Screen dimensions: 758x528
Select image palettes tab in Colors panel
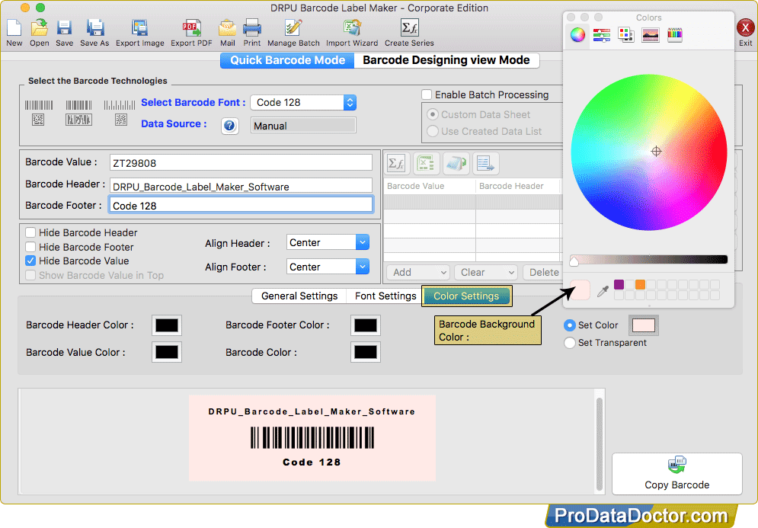(650, 35)
